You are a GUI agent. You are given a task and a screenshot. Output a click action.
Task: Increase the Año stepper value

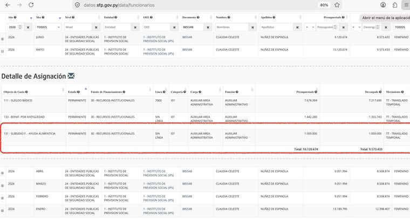pyautogui.click(x=20, y=26)
